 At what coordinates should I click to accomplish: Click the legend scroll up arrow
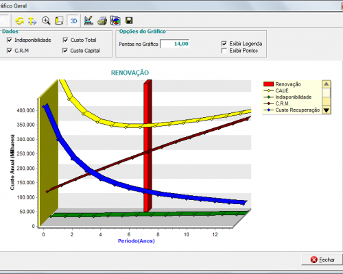[326, 84]
